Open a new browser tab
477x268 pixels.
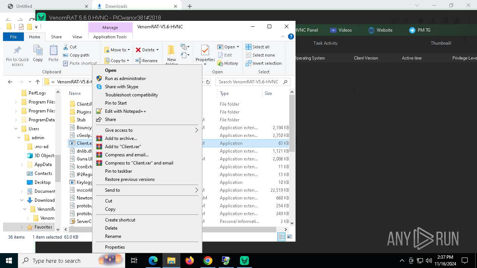190,6
